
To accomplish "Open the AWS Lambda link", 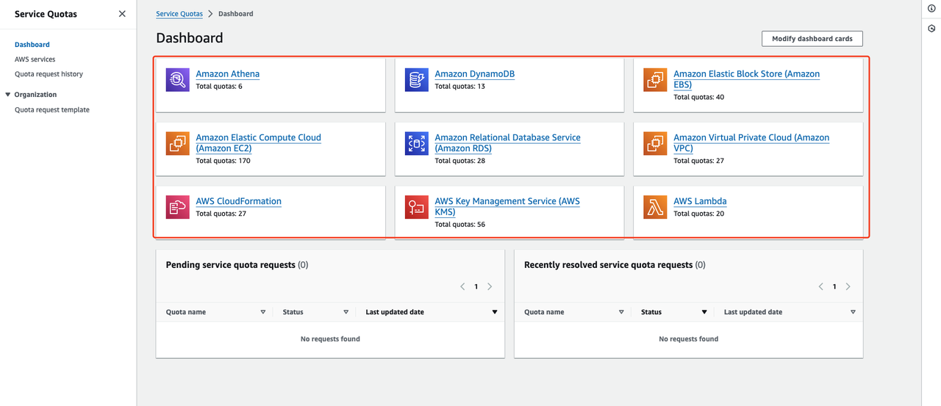I will pos(700,201).
